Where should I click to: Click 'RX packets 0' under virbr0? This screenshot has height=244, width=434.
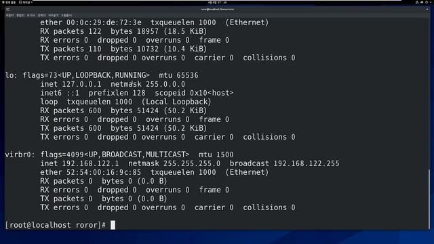66,181
